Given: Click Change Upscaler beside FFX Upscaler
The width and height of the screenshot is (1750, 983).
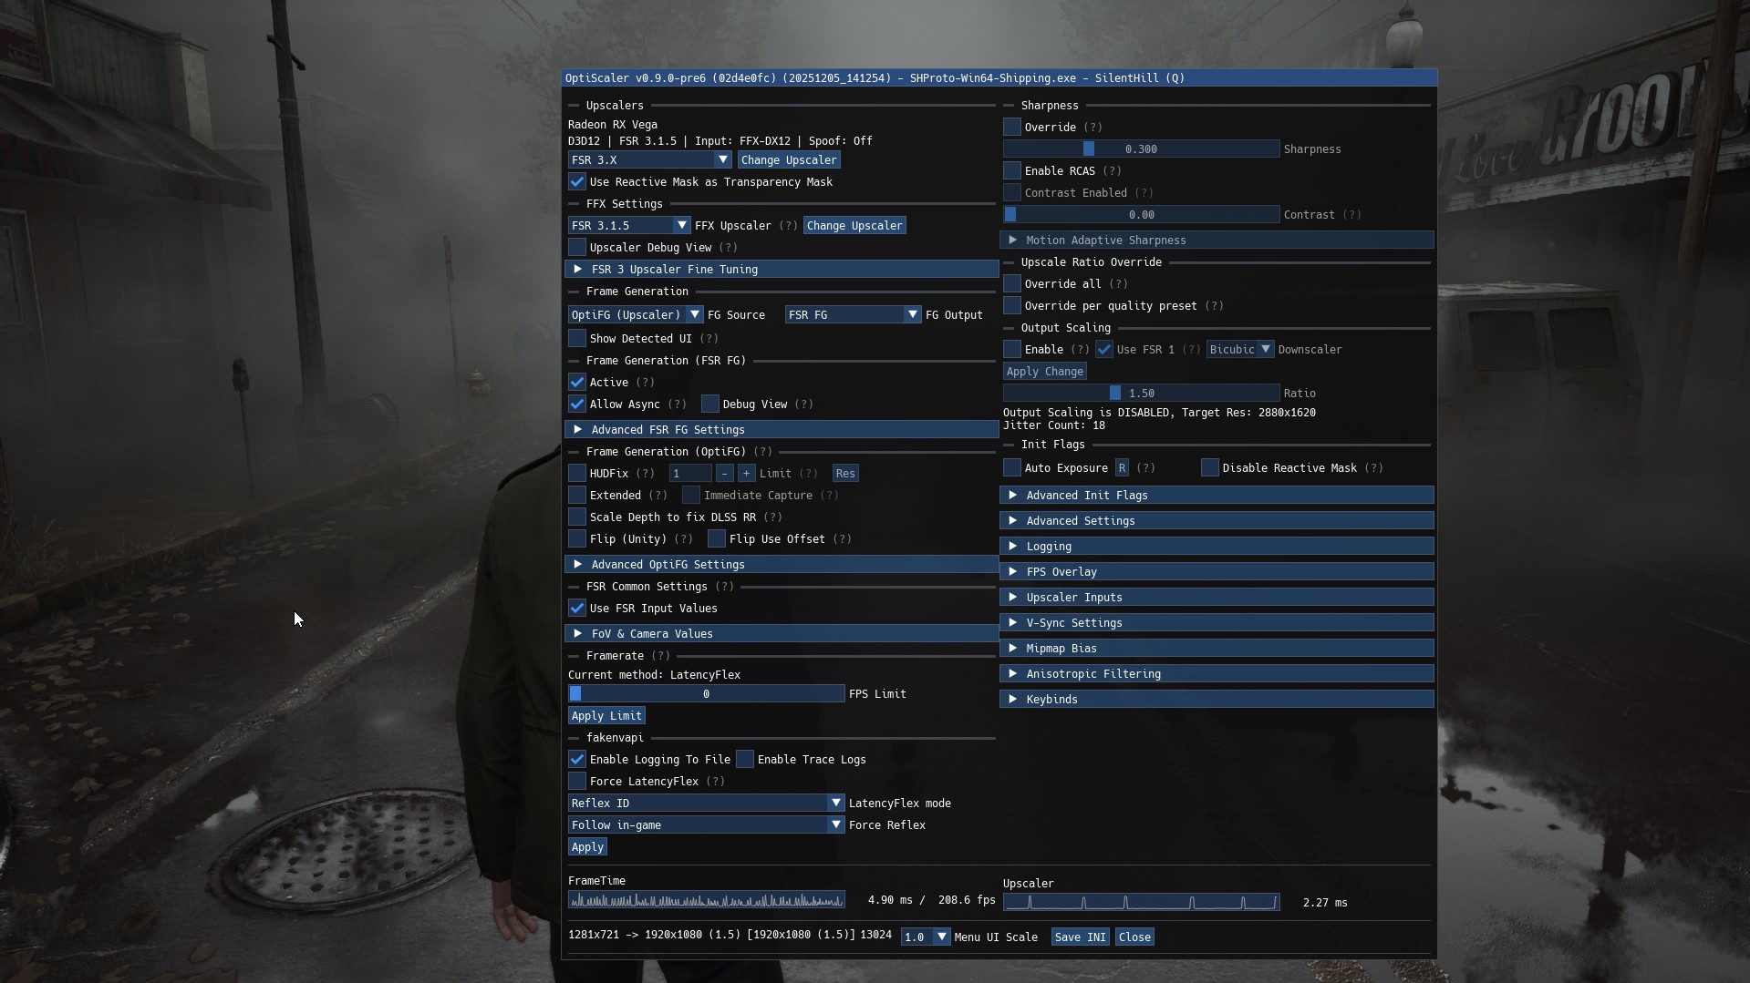Looking at the screenshot, I should (x=854, y=226).
